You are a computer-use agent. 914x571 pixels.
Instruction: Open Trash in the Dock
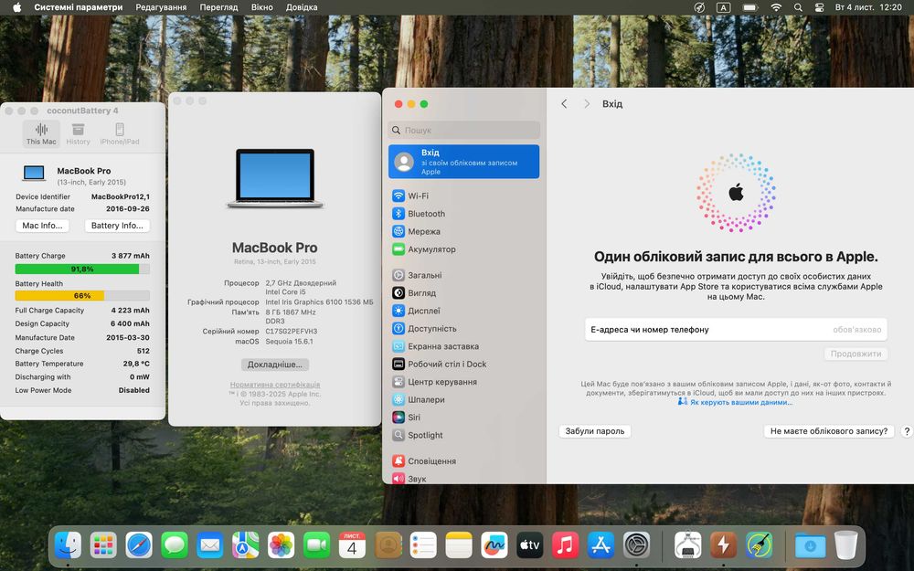(x=845, y=545)
